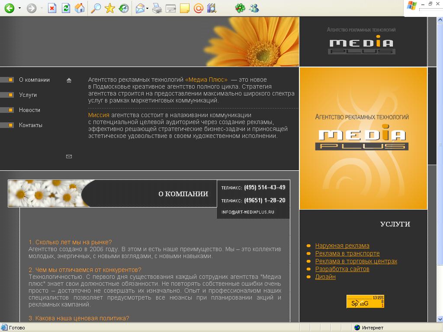Click the vertical scrollbar up arrow

point(440,20)
